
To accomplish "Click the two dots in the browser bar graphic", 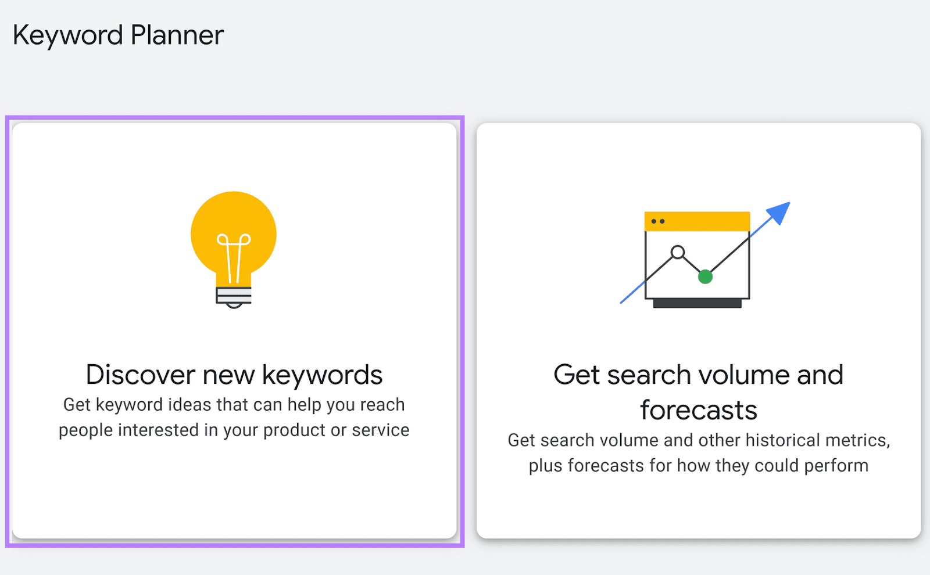I will [657, 220].
